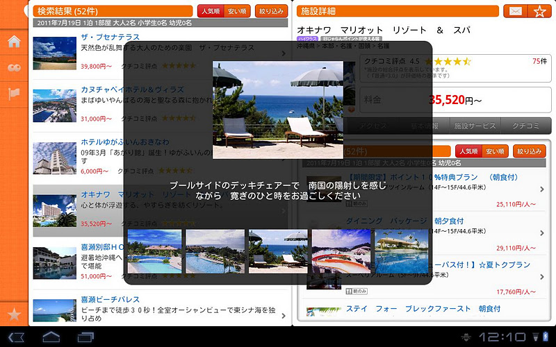This screenshot has height=347, width=556.
Task: Switch to クチコミ tab
Action: pyautogui.click(x=525, y=126)
